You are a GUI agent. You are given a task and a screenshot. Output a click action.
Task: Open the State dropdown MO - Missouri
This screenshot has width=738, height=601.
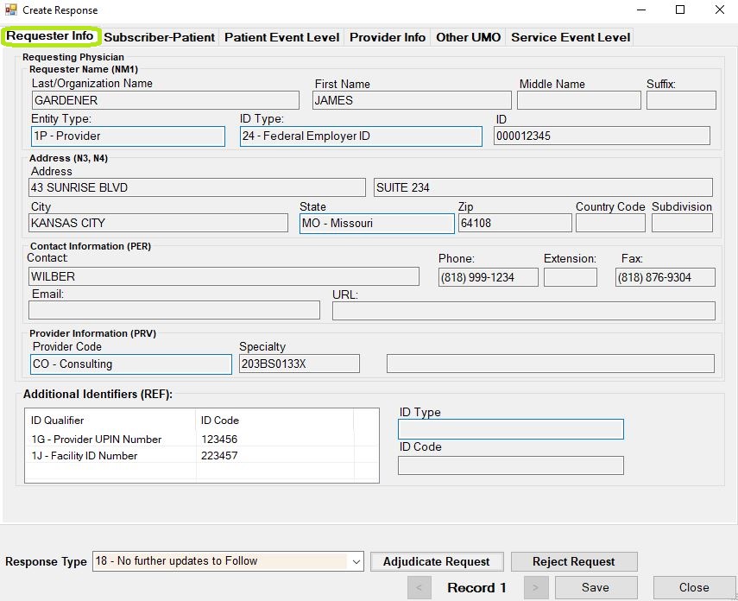pos(377,224)
